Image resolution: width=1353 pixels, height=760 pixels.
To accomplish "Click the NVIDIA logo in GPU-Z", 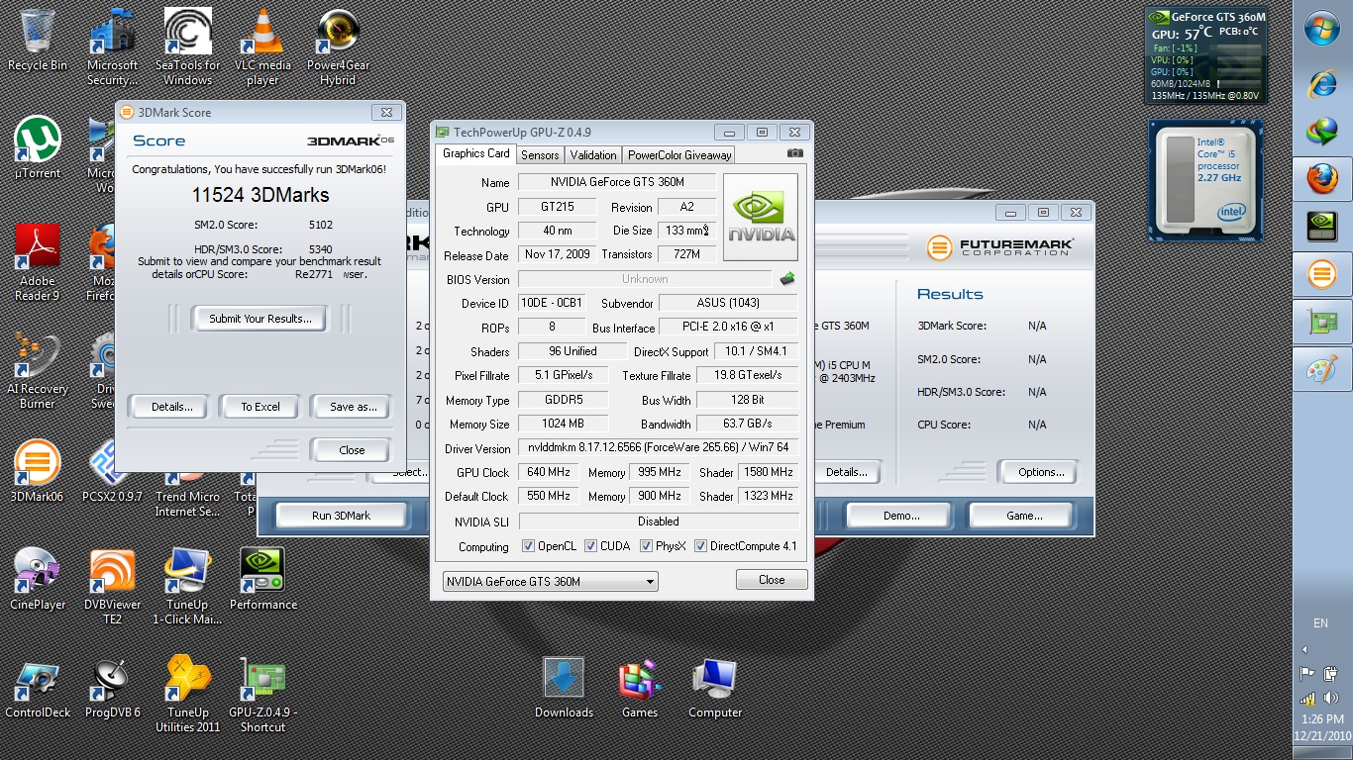I will [x=761, y=217].
